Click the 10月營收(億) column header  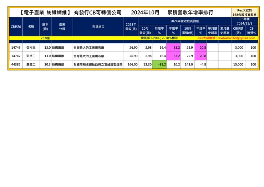[x=145, y=30]
